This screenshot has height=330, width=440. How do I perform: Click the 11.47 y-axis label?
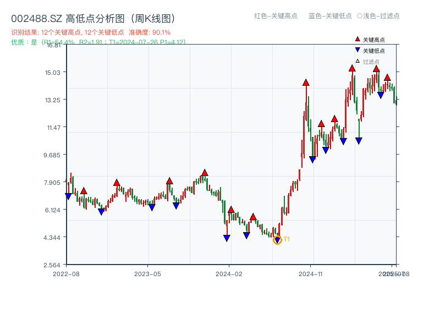click(54, 128)
